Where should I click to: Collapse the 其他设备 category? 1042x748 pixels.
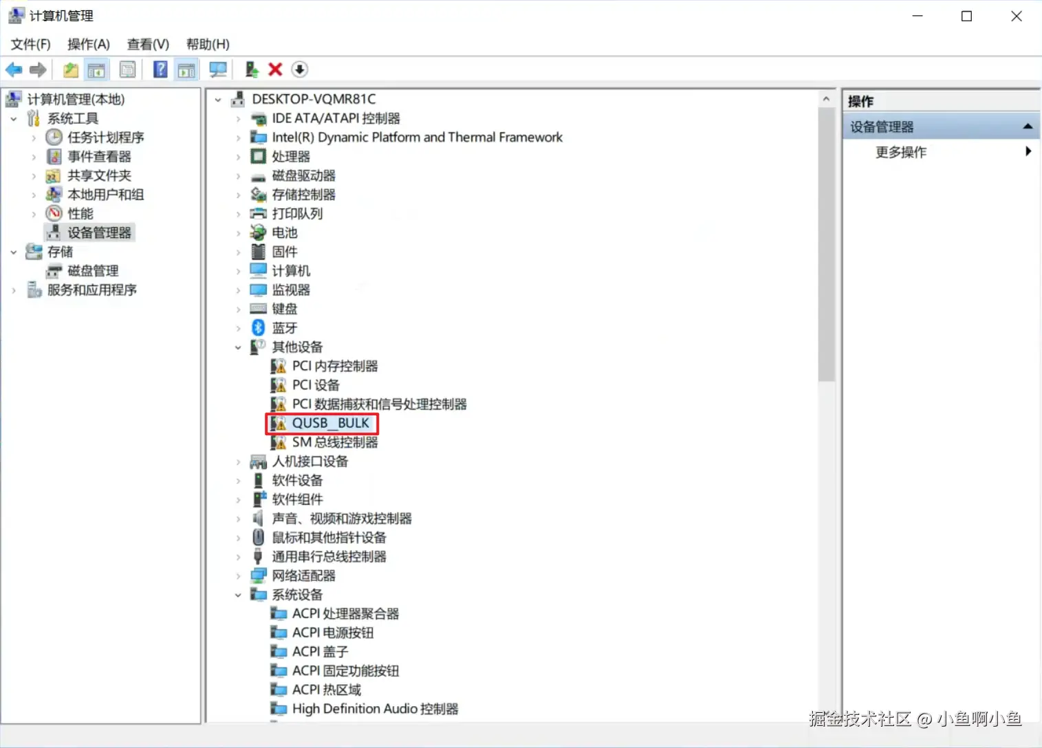pyautogui.click(x=238, y=347)
